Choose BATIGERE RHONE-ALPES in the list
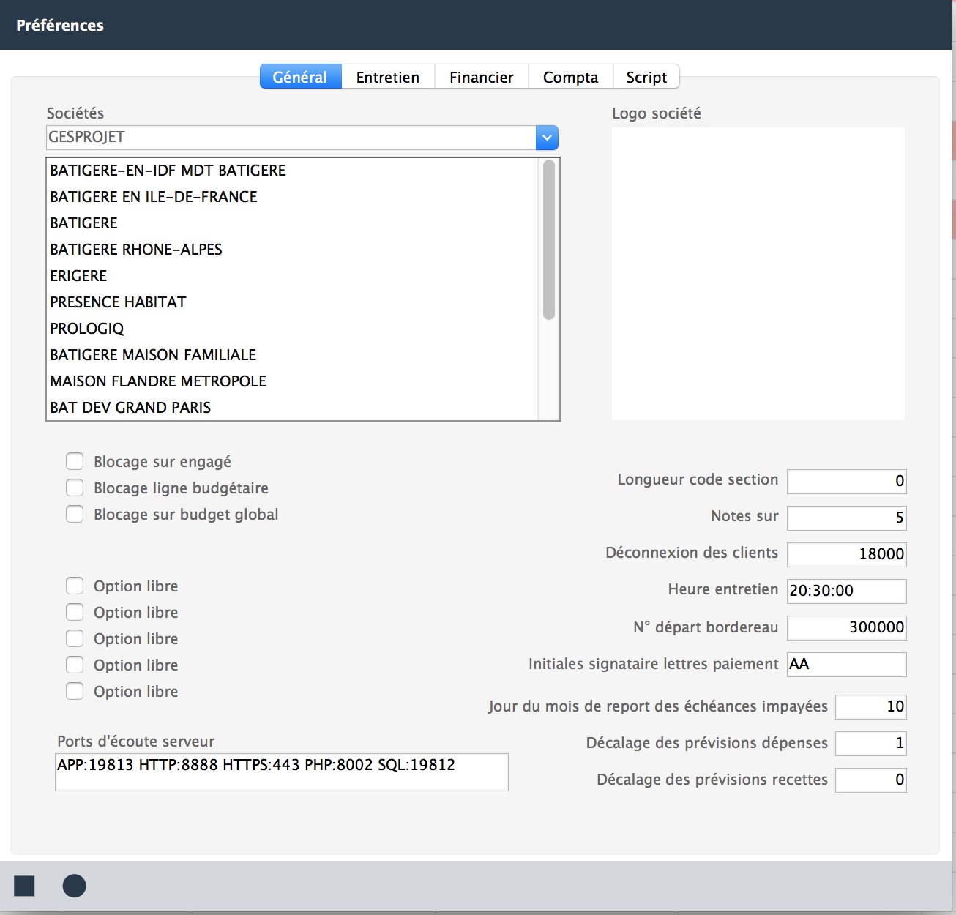 click(x=293, y=250)
